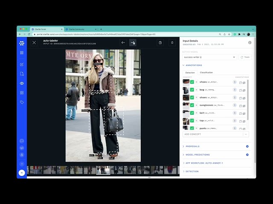
Task: Click bounding box icon in bag row
Action: [240, 91]
